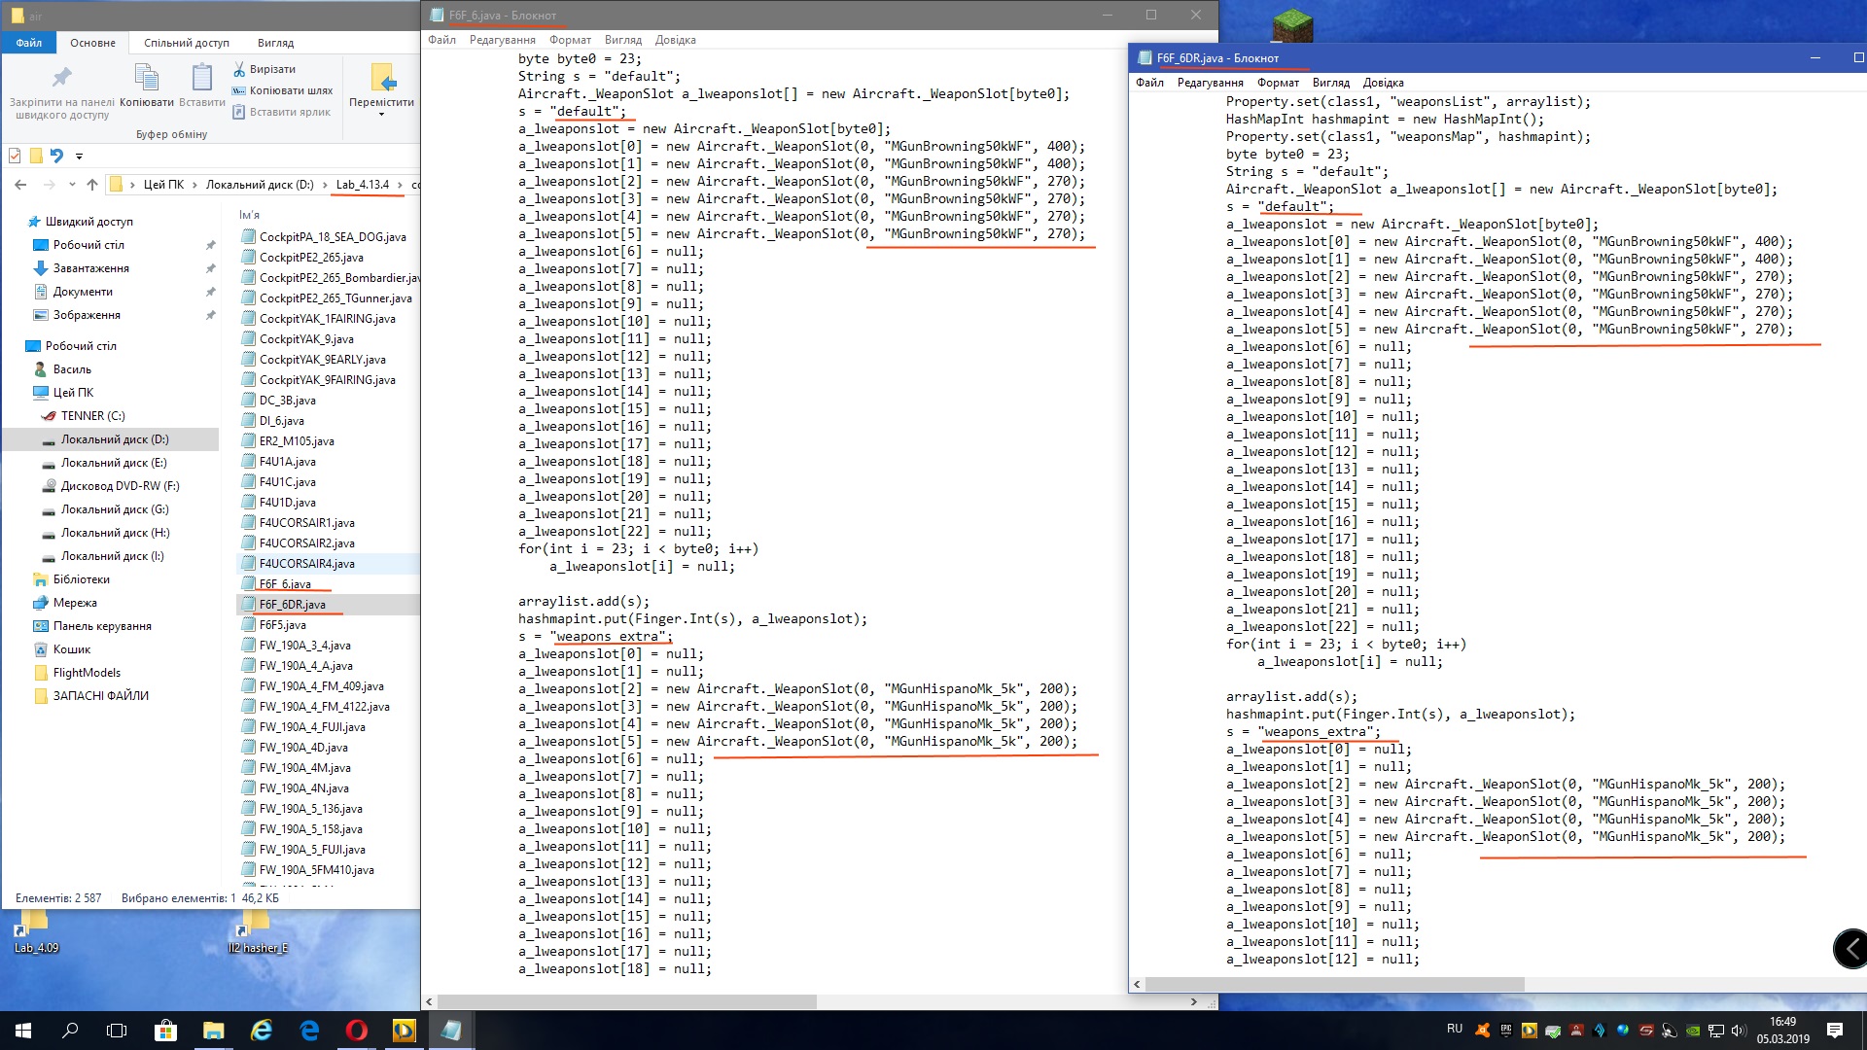Viewport: 1867px width, 1050px height.
Task: Click the Копіювати copy icon in ribbon
Action: click(x=147, y=80)
